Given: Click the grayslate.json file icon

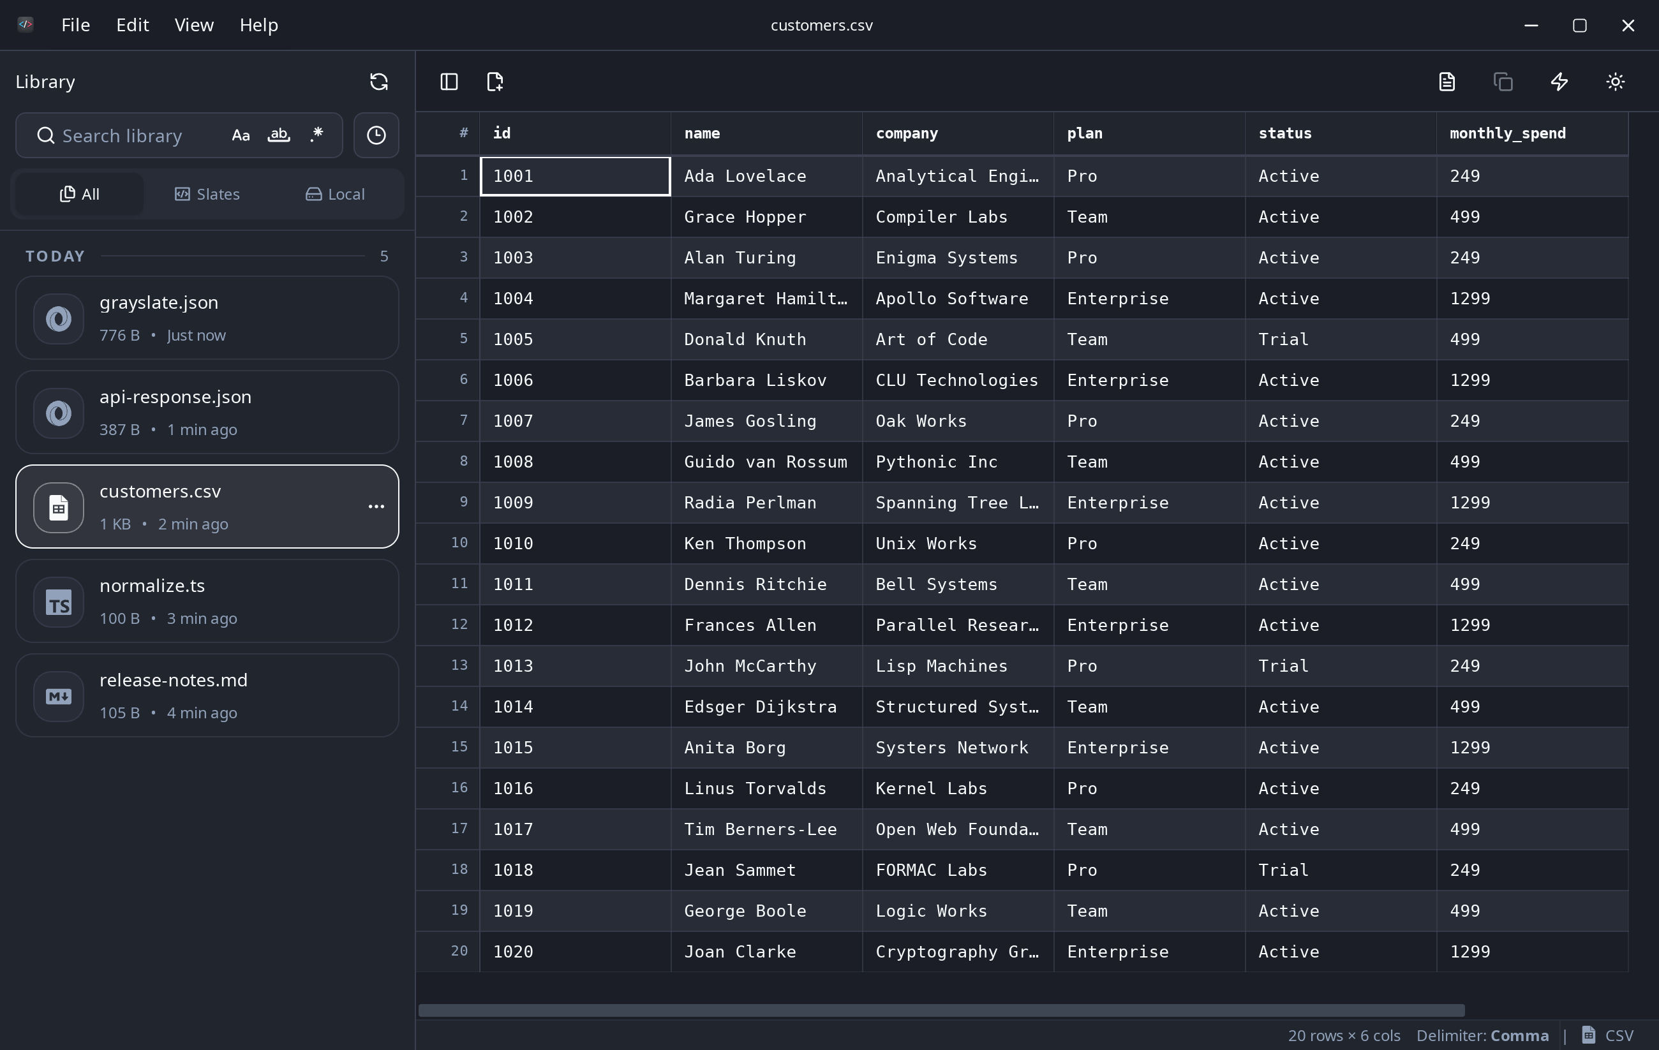Looking at the screenshot, I should [x=59, y=318].
